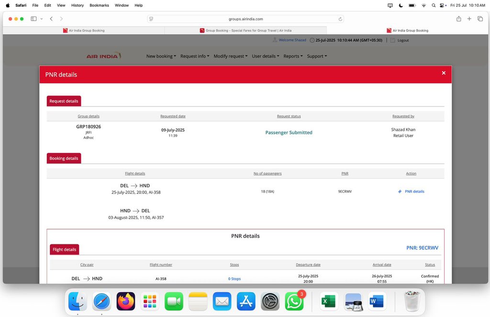The width and height of the screenshot is (490, 317).
Task: Select the Booking details tab label
Action: [64, 158]
